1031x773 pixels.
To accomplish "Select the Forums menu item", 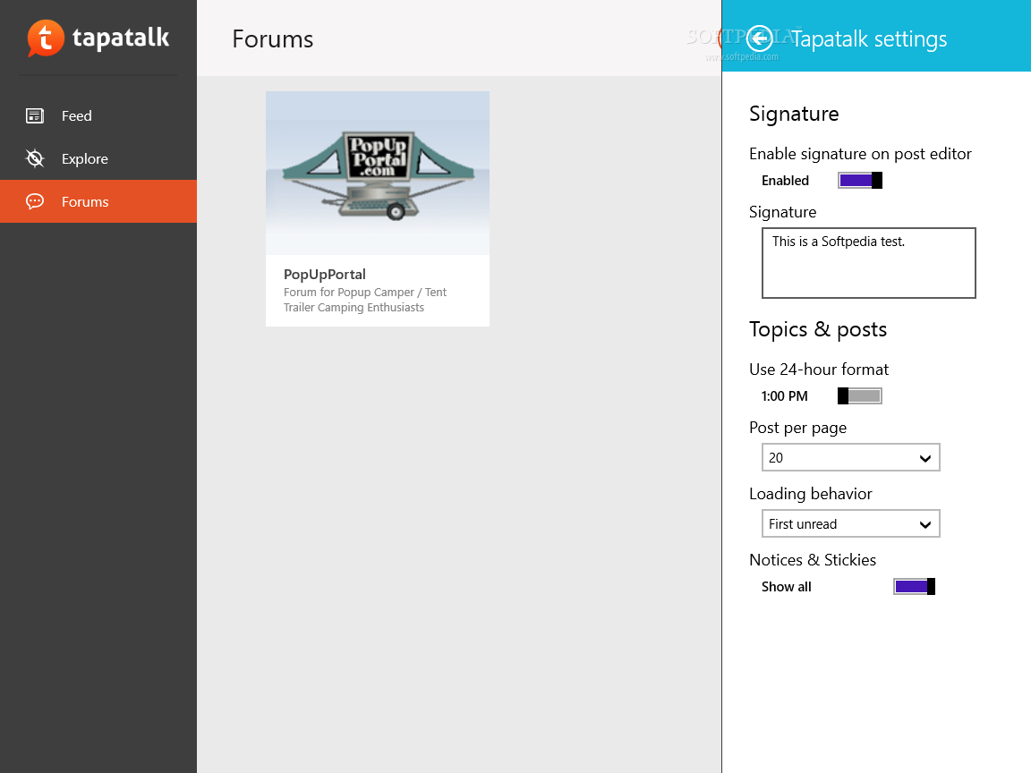I will pyautogui.click(x=98, y=201).
